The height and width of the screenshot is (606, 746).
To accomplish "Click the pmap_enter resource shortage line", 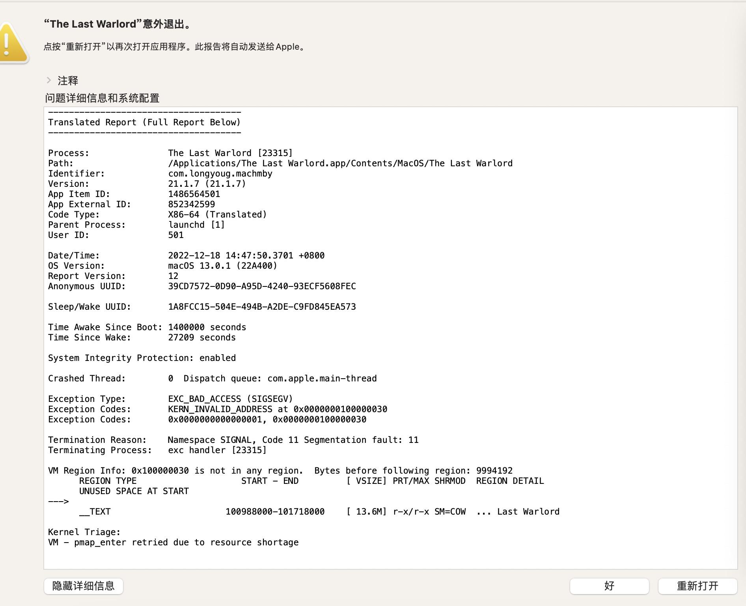I will [x=173, y=542].
